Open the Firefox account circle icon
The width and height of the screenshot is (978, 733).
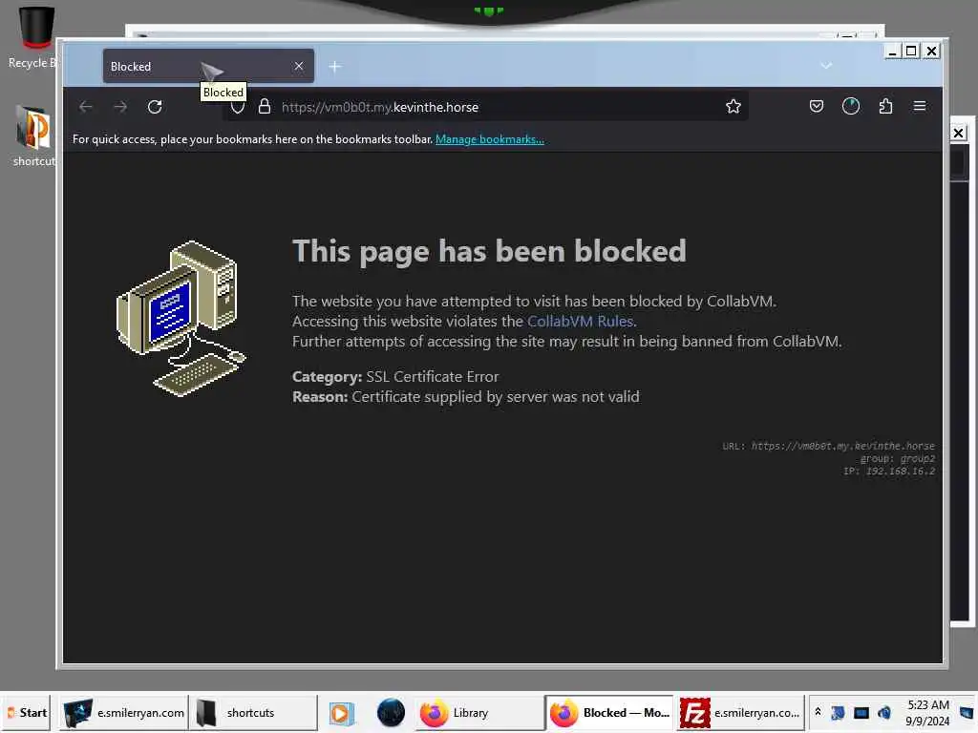851,106
